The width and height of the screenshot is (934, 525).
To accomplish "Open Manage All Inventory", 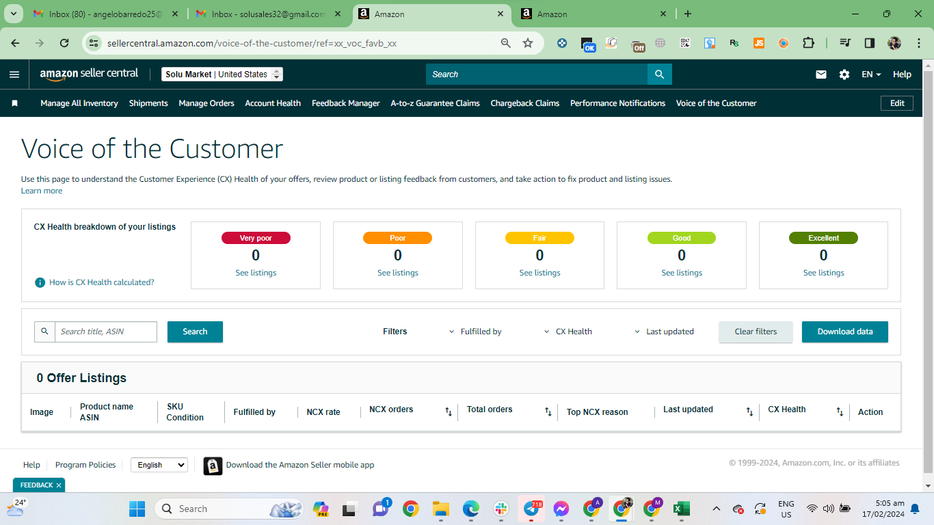I will 79,103.
